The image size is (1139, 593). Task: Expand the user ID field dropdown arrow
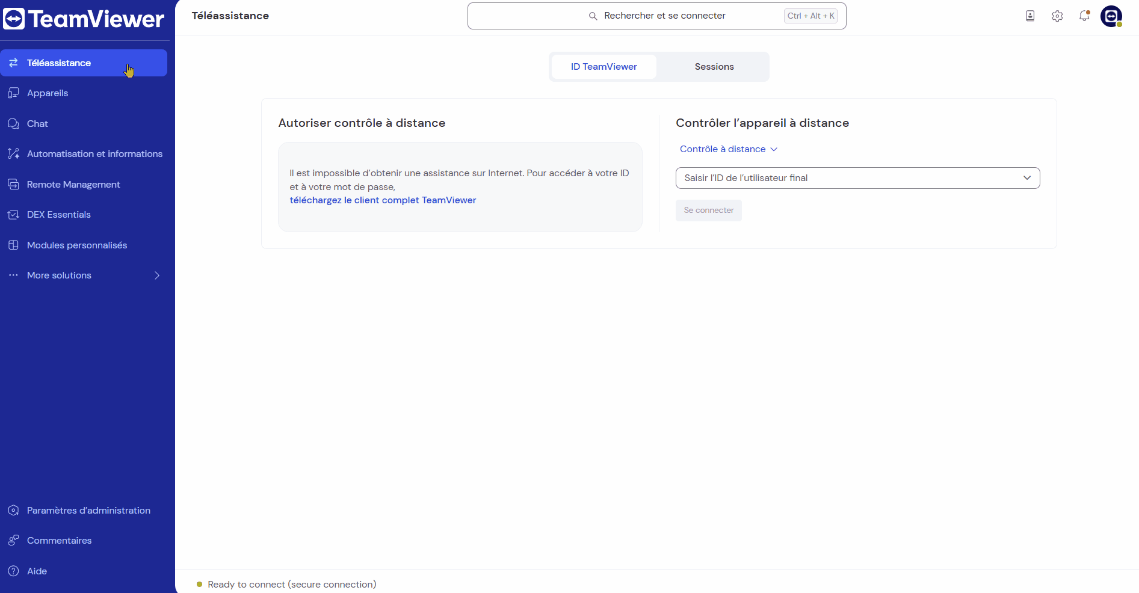click(1027, 178)
